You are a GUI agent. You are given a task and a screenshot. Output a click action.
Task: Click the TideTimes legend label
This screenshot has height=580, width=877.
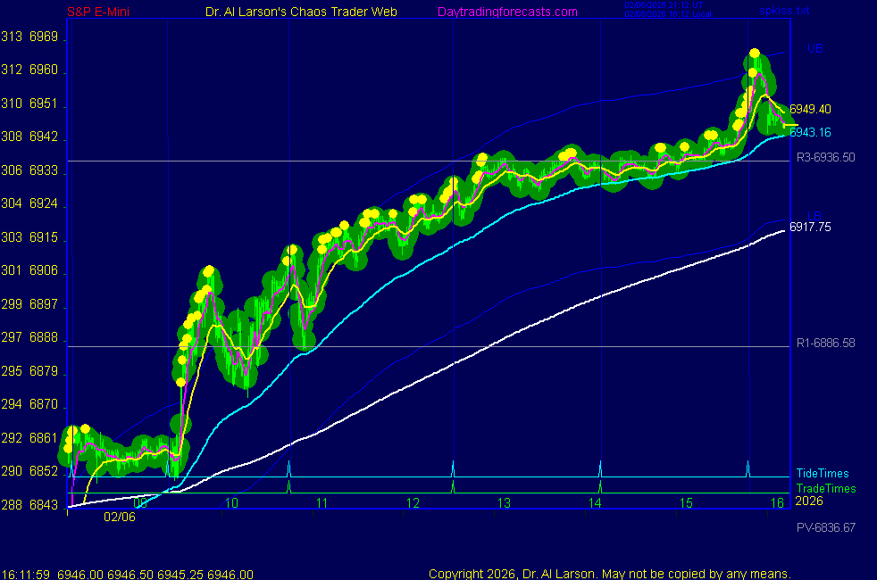click(x=823, y=474)
